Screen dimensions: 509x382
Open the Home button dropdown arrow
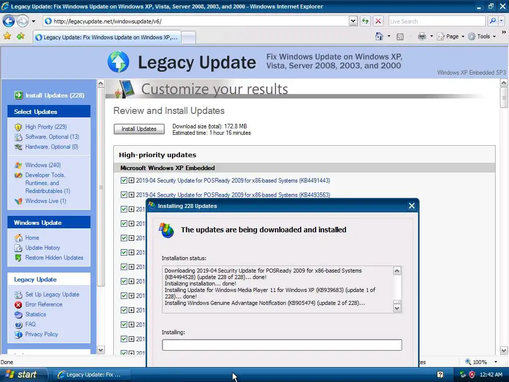[389, 36]
